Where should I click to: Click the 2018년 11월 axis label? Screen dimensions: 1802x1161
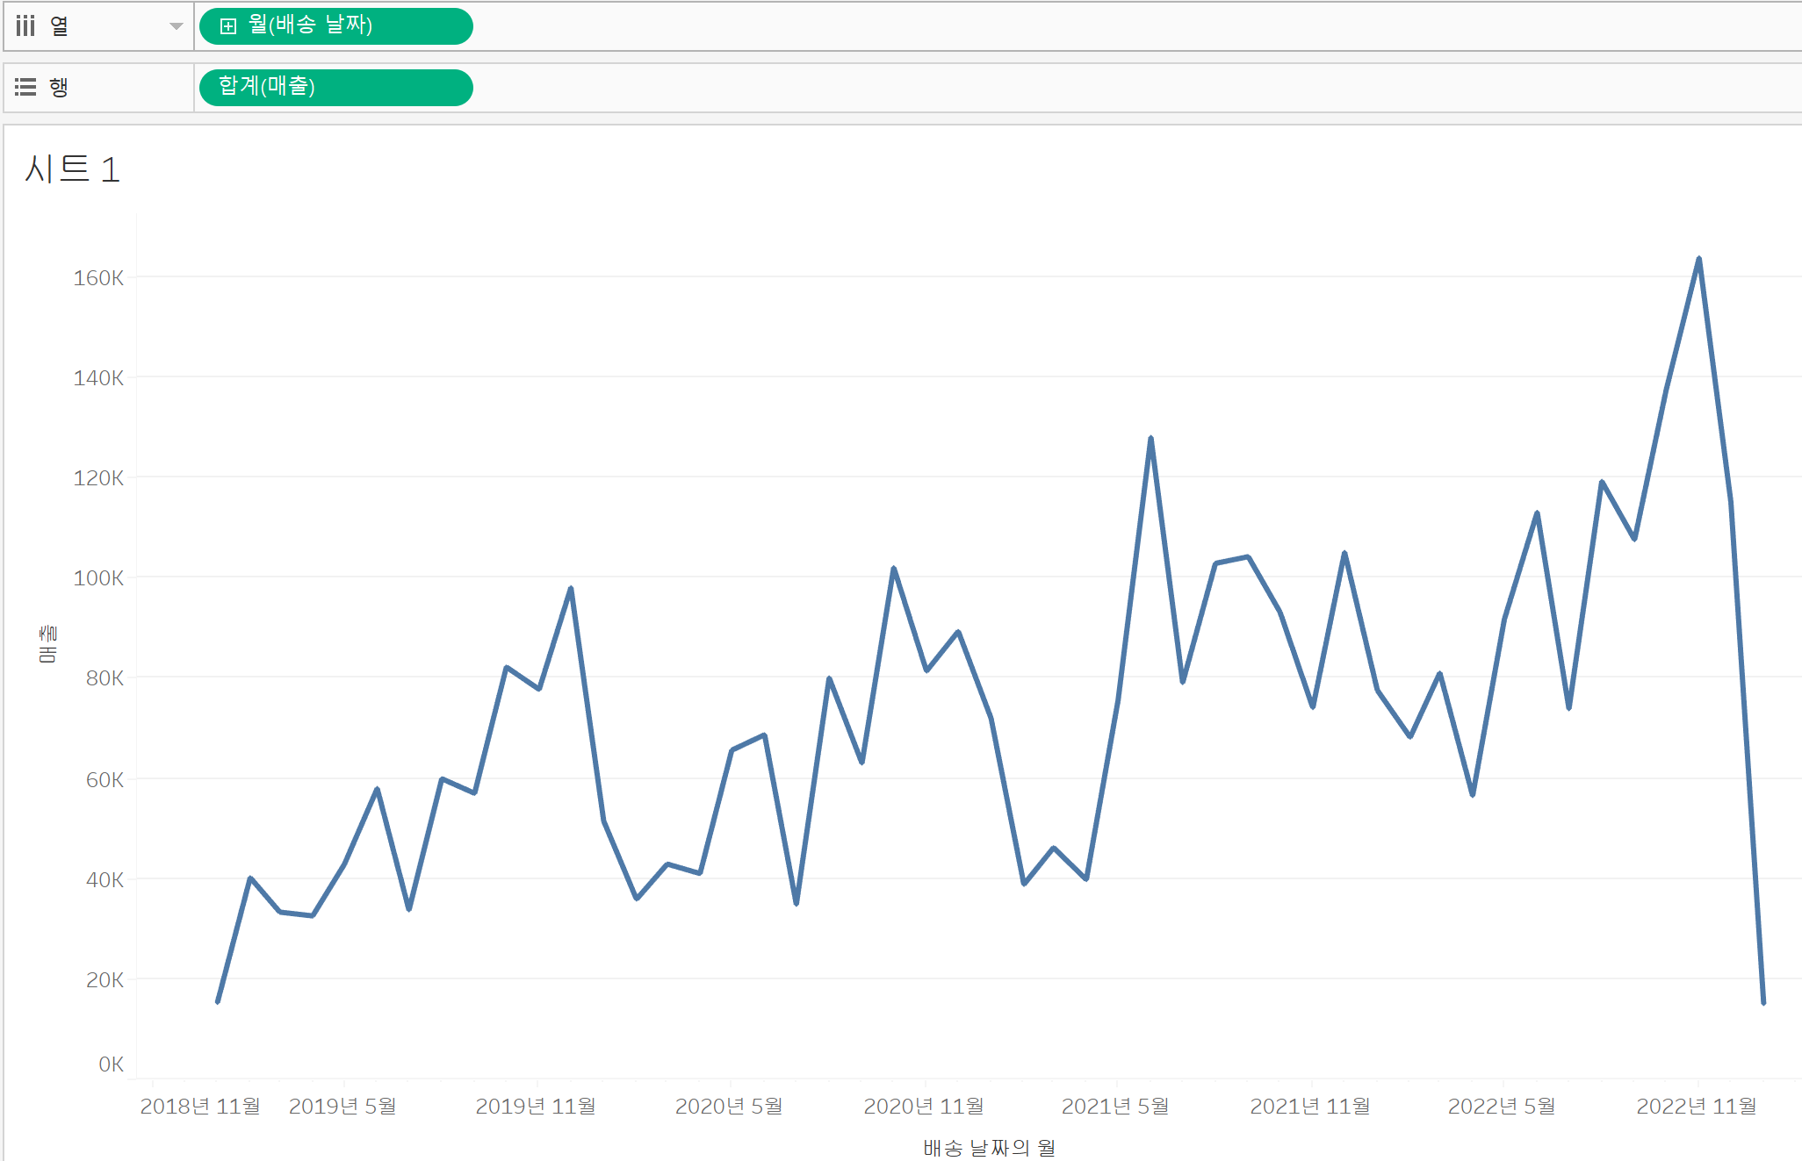pos(200,1106)
